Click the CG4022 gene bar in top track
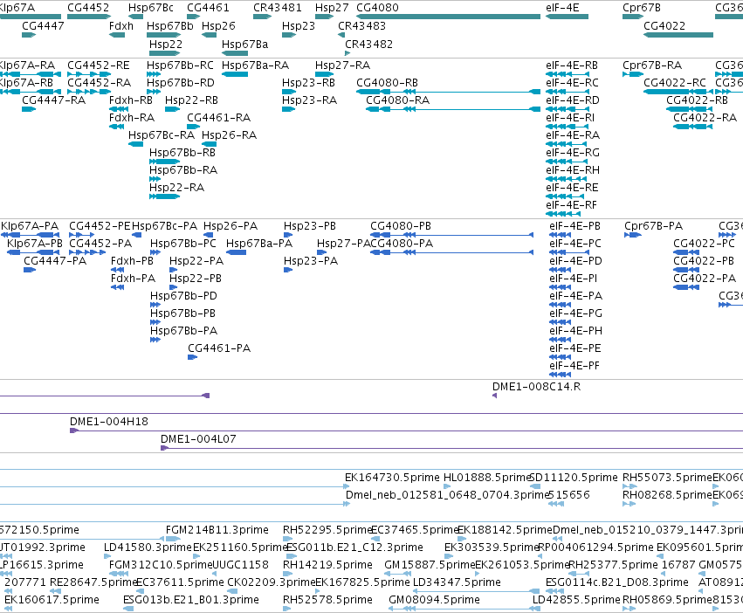The height and width of the screenshot is (613, 743). [678, 35]
